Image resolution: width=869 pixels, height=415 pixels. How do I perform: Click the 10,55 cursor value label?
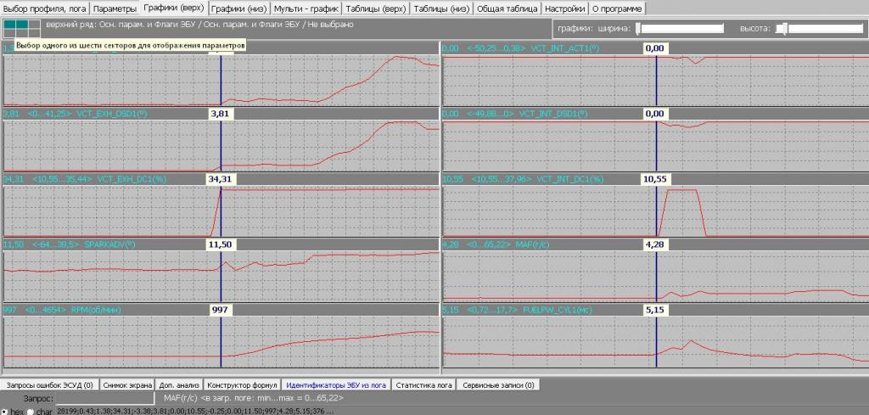656,180
